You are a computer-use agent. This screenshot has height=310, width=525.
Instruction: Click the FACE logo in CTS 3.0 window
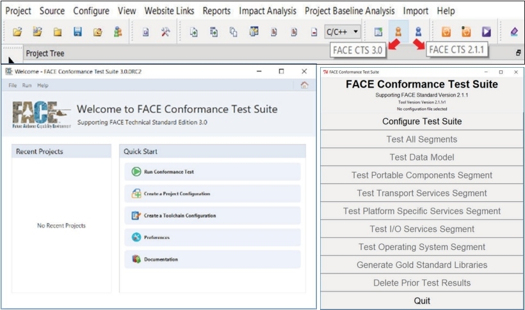pos(41,114)
